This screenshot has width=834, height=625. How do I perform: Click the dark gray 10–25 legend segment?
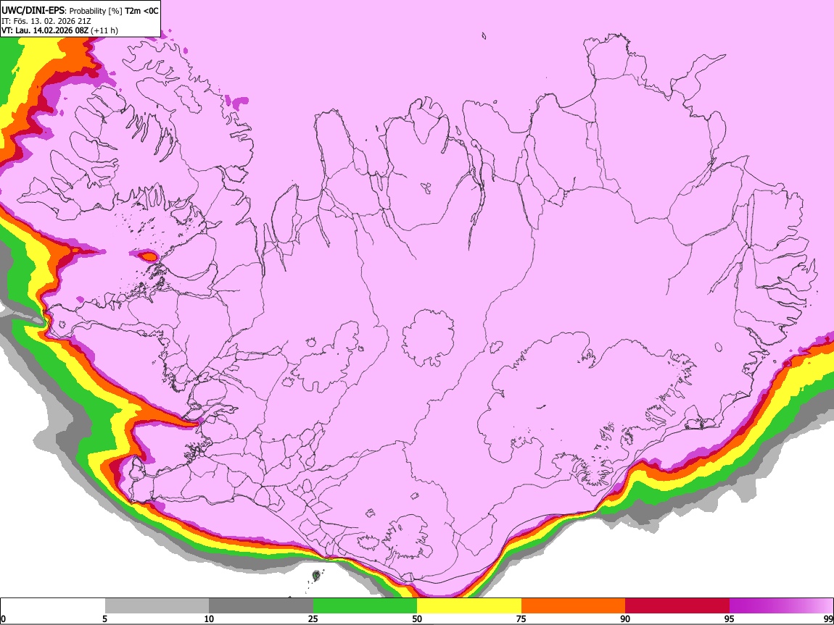point(261,606)
